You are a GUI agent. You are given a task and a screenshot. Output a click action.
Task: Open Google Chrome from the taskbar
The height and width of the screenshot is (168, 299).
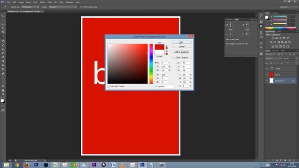tap(17, 165)
